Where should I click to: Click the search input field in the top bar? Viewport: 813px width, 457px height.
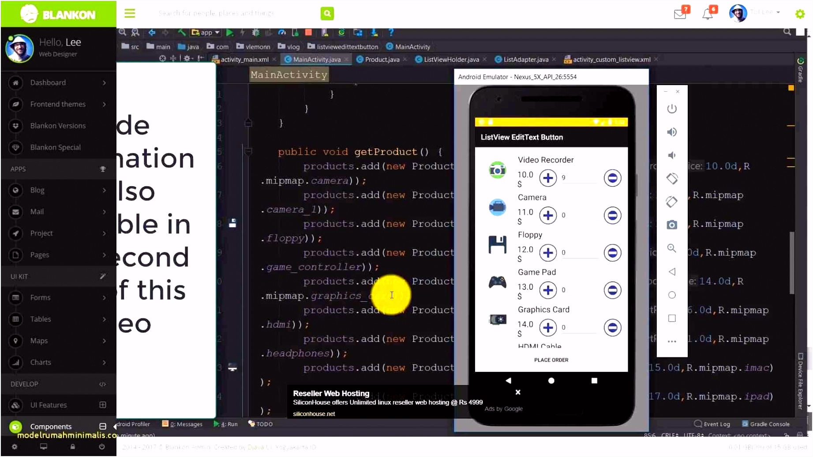point(236,13)
